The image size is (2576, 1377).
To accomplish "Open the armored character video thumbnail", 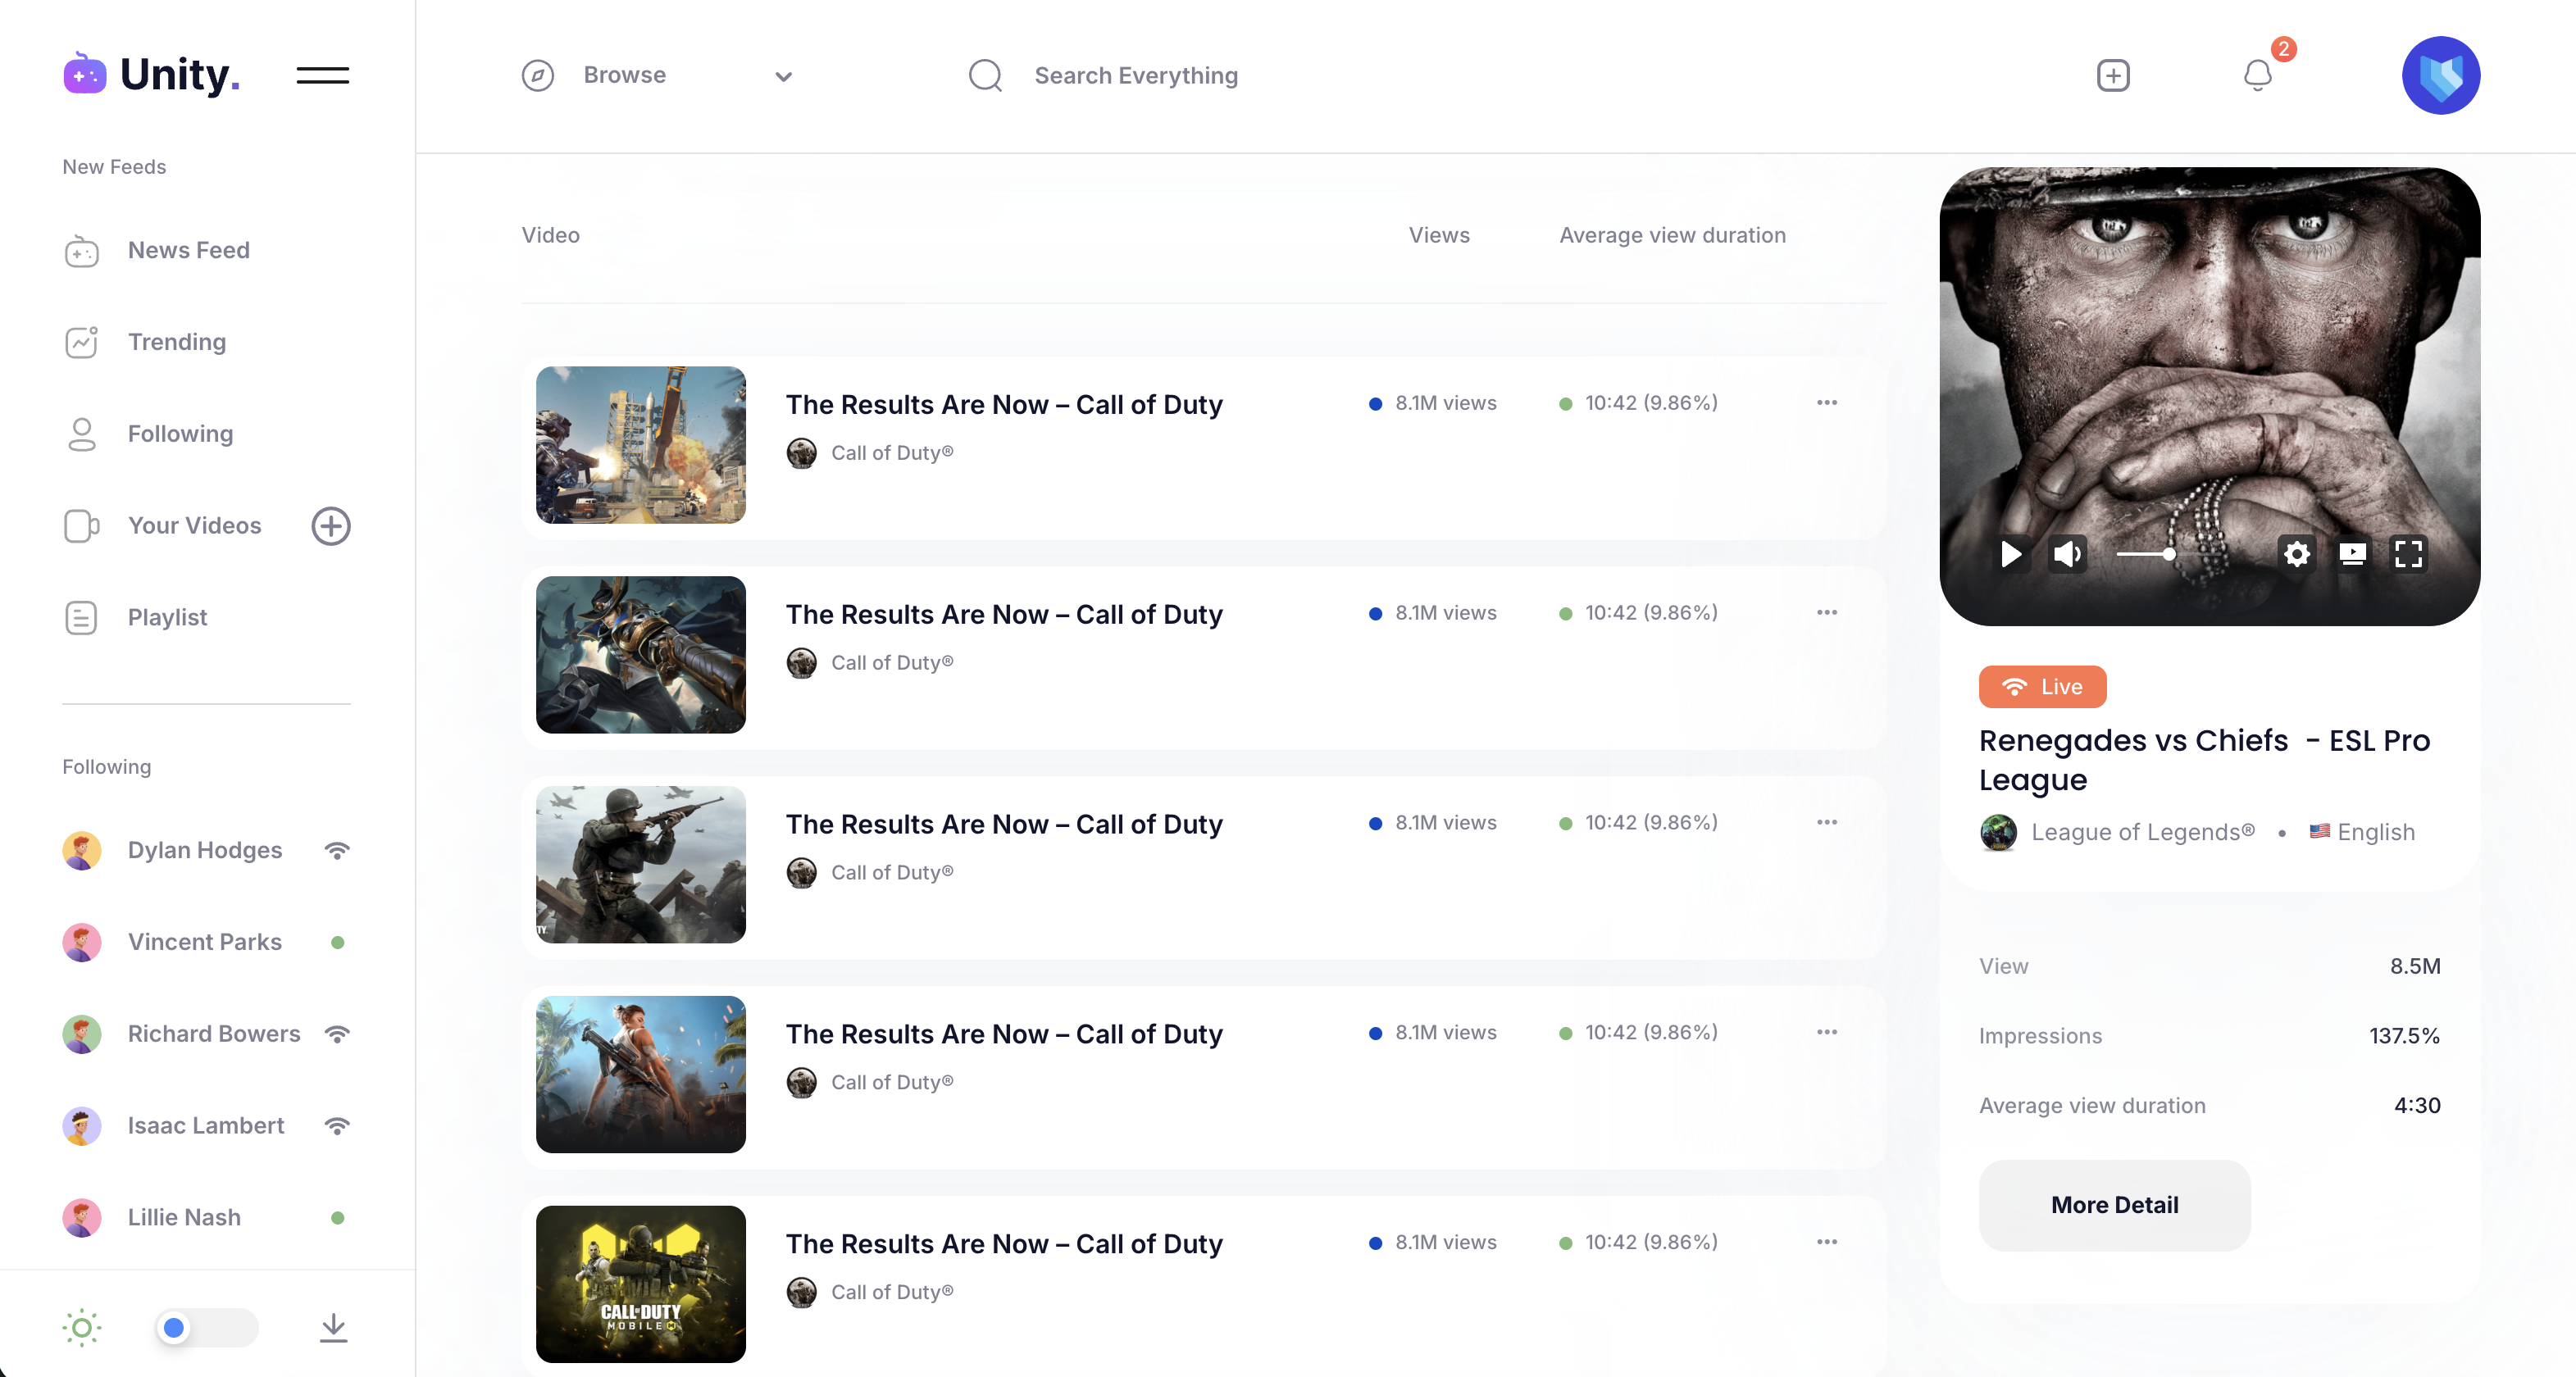I will click(641, 655).
